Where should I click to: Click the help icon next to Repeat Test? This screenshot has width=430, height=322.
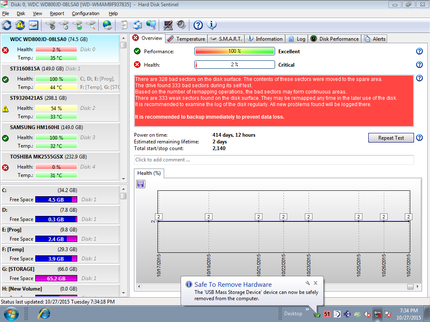pos(420,138)
